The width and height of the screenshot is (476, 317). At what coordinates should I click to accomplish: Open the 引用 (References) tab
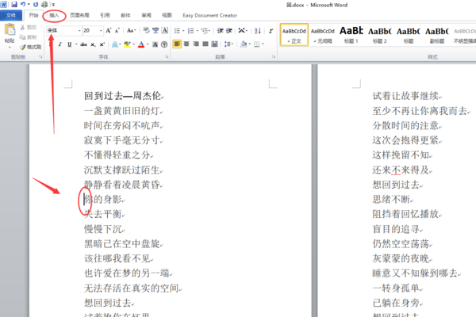105,15
